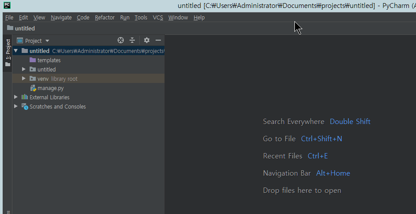This screenshot has width=416, height=214.
Task: Click the Scratches and Consoles icon
Action: [25, 106]
